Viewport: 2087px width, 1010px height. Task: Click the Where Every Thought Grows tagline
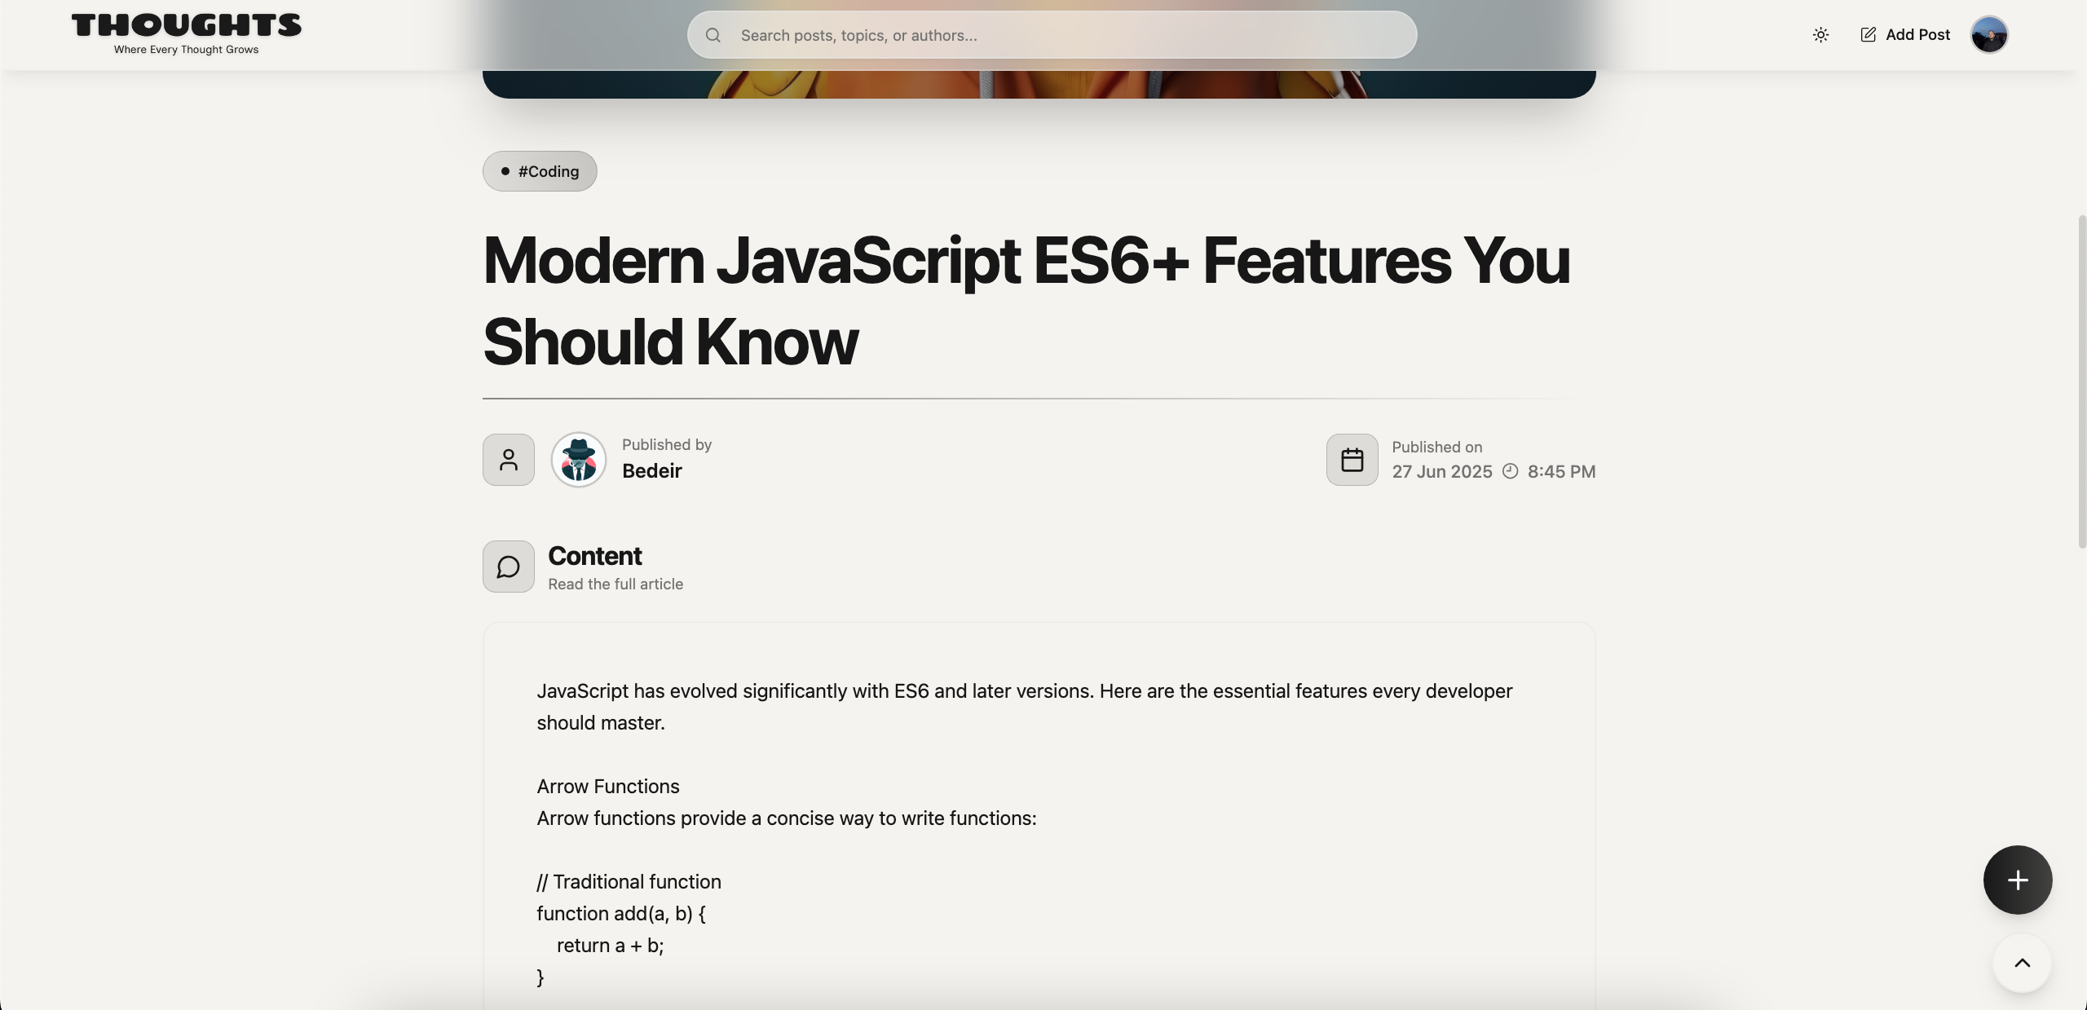point(186,50)
